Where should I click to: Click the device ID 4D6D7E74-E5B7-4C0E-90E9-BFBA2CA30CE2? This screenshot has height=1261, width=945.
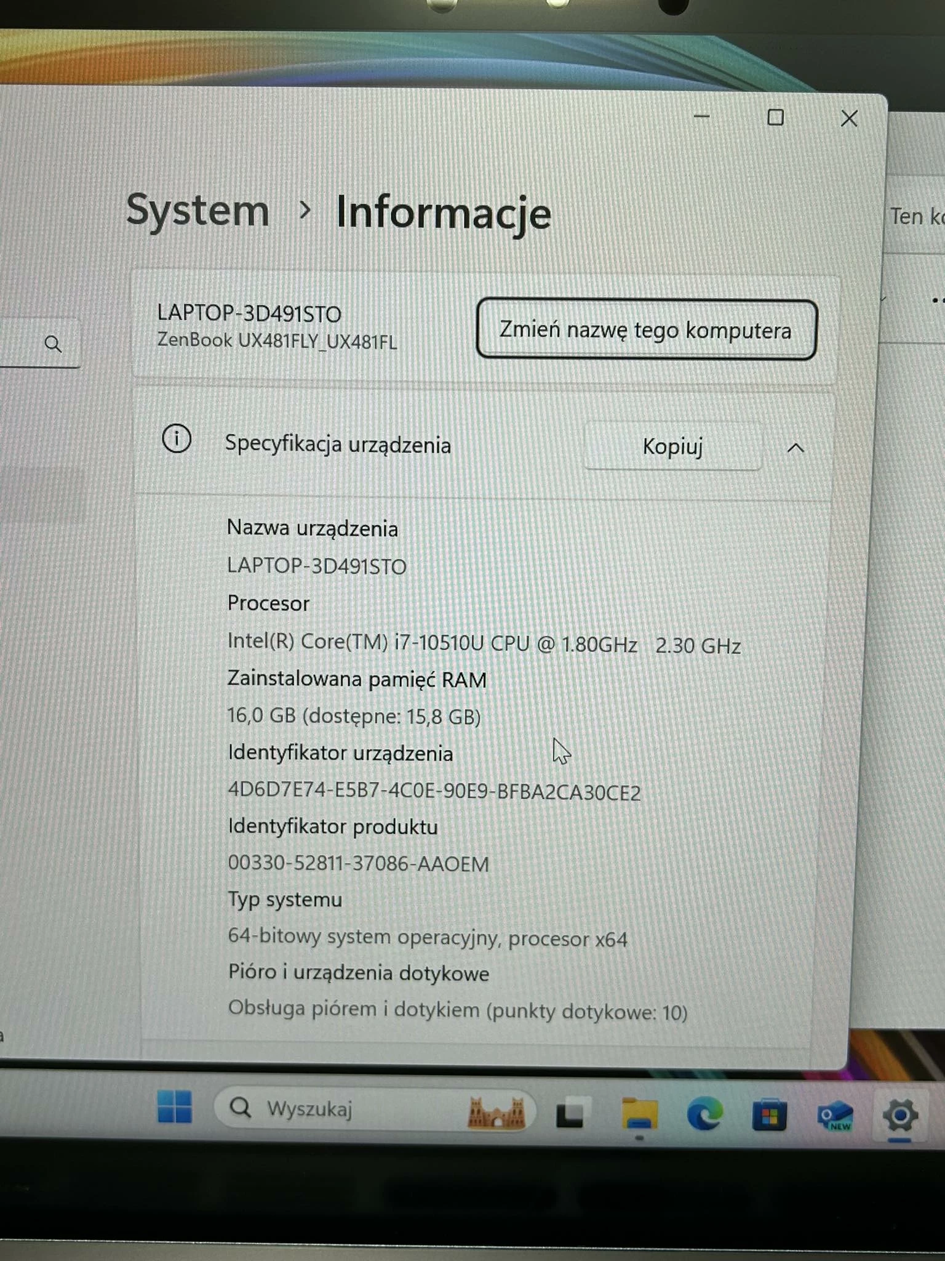[x=434, y=791]
